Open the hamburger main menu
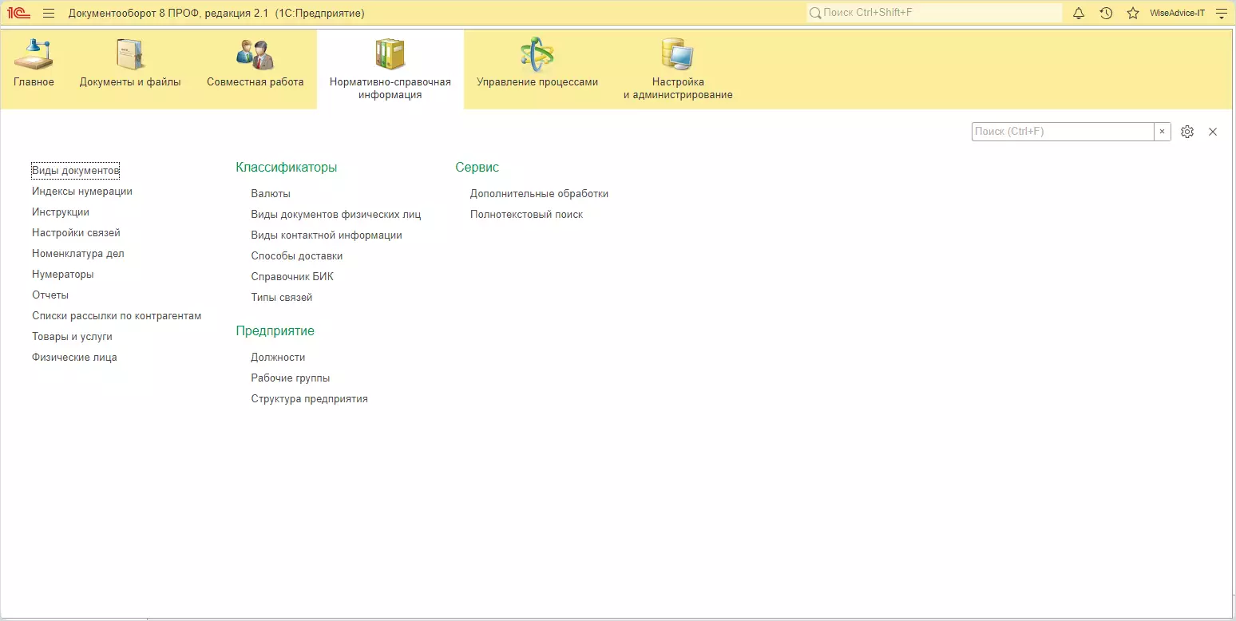This screenshot has width=1236, height=621. pos(49,14)
